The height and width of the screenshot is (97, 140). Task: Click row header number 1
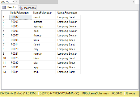click(x=5, y=17)
